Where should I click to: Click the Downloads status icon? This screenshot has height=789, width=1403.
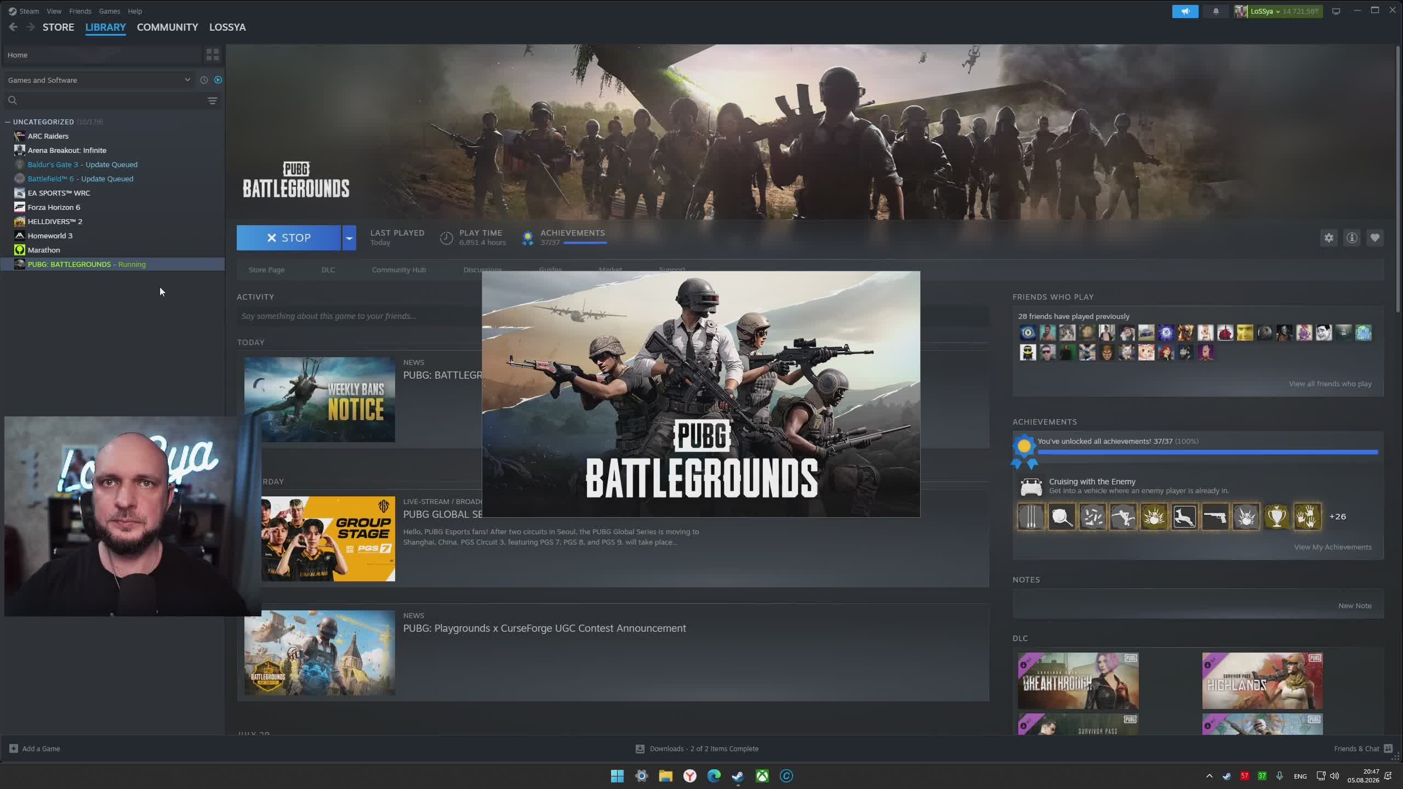pyautogui.click(x=640, y=748)
